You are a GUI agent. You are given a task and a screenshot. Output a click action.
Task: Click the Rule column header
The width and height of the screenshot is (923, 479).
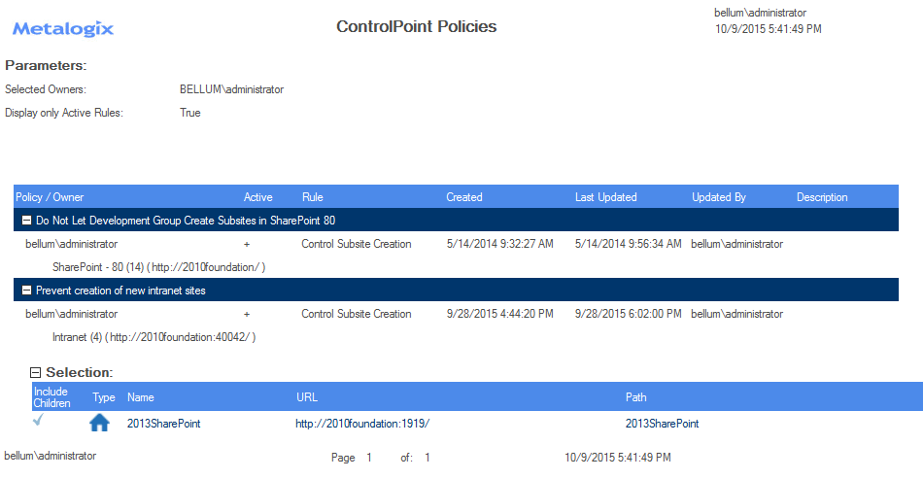tap(313, 197)
